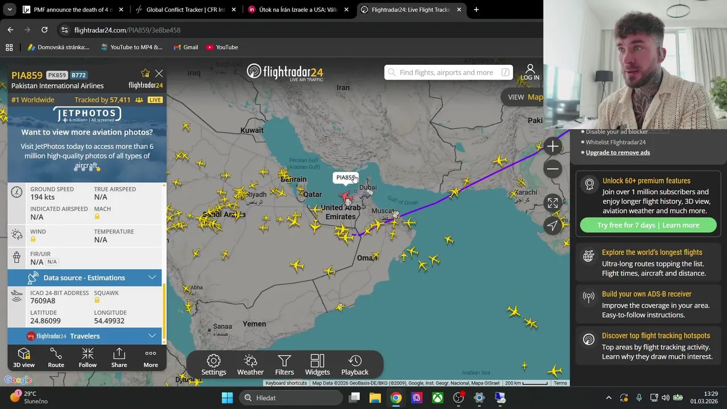Click the browser address bar
This screenshot has height=409, width=727.
pos(301,30)
